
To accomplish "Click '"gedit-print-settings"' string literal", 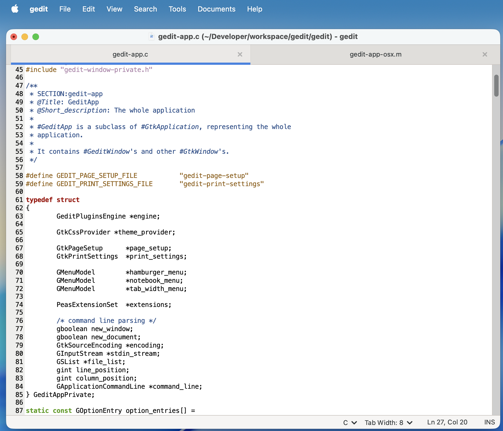I will [x=222, y=184].
